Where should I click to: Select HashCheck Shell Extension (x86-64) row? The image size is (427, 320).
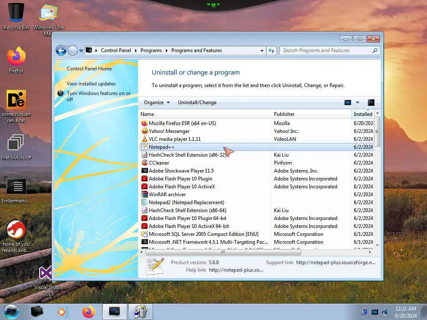(256, 210)
